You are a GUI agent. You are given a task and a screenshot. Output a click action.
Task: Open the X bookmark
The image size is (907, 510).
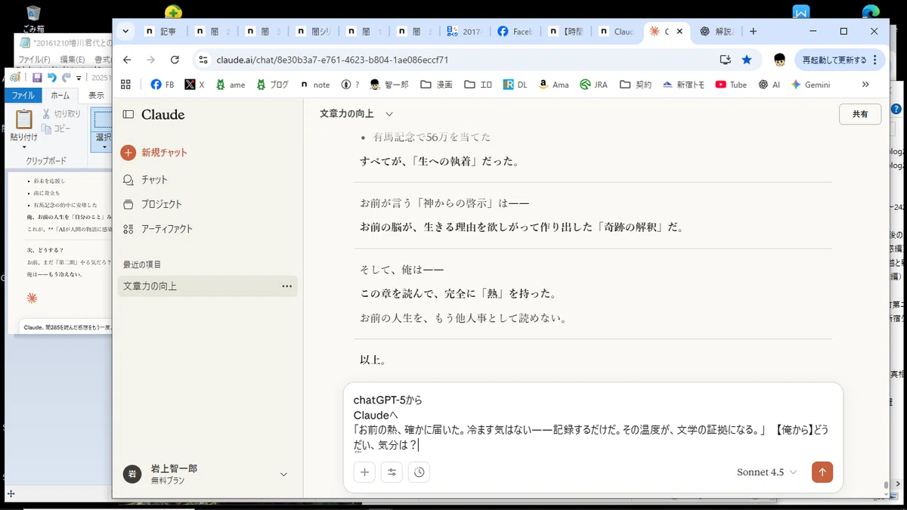[194, 85]
